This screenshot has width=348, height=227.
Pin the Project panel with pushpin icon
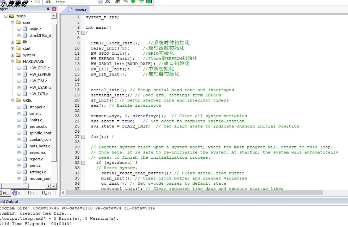[48, 9]
